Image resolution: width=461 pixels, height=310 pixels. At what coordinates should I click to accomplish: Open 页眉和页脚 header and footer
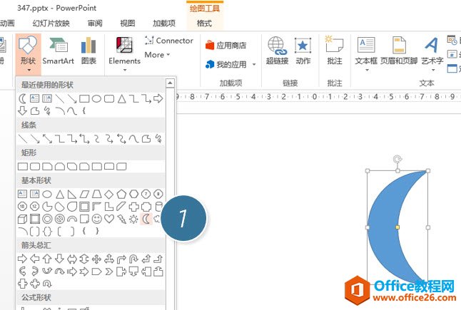[399, 51]
